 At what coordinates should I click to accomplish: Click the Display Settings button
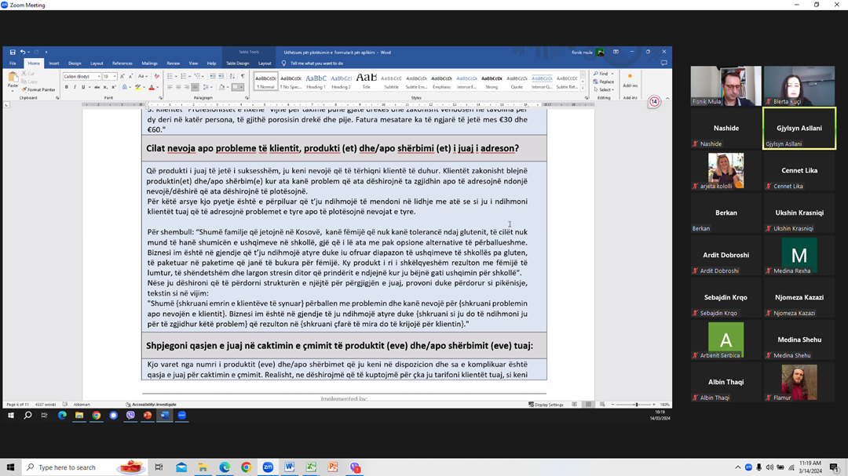(x=546, y=404)
